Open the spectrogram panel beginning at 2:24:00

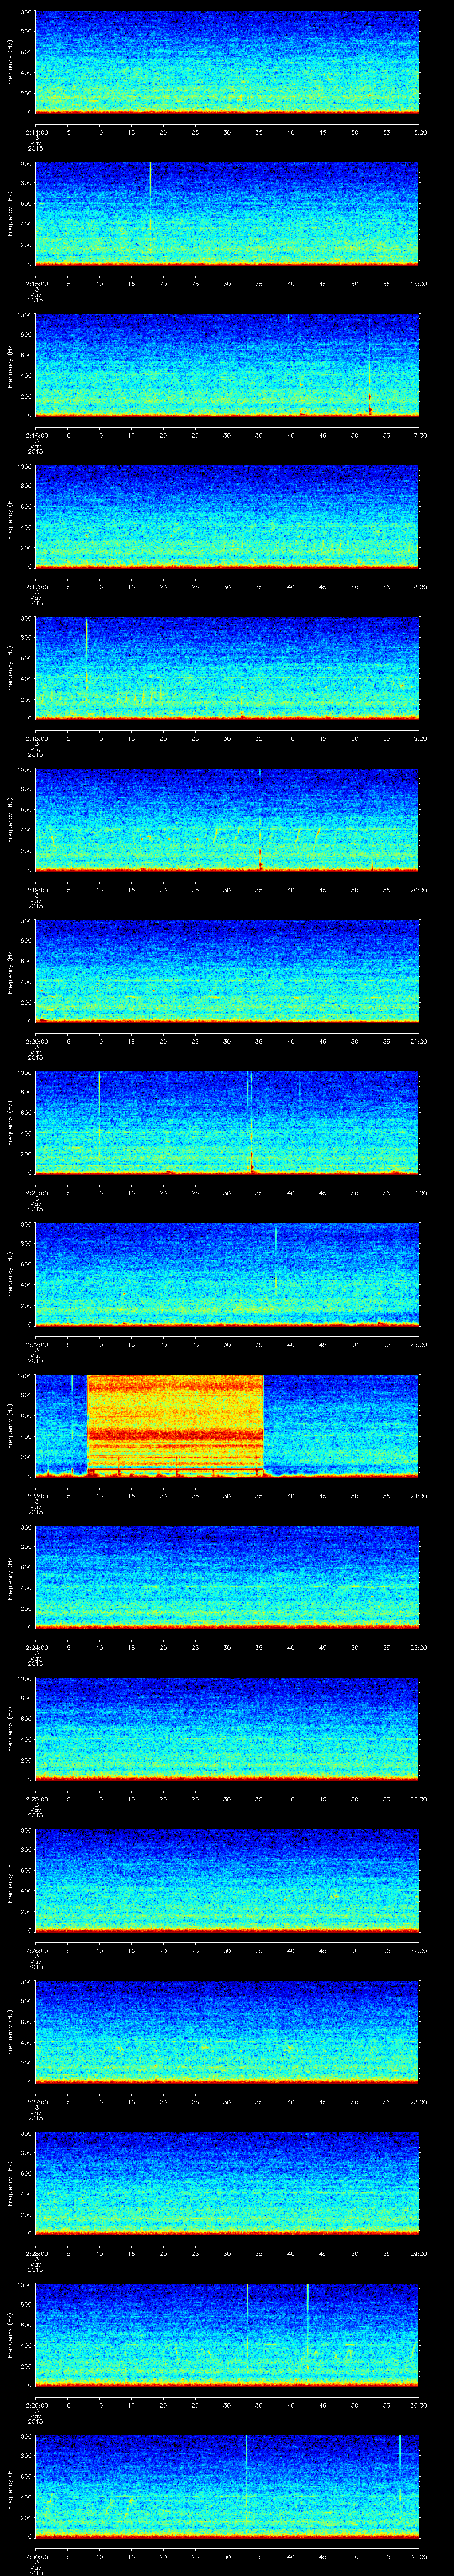(227, 1577)
